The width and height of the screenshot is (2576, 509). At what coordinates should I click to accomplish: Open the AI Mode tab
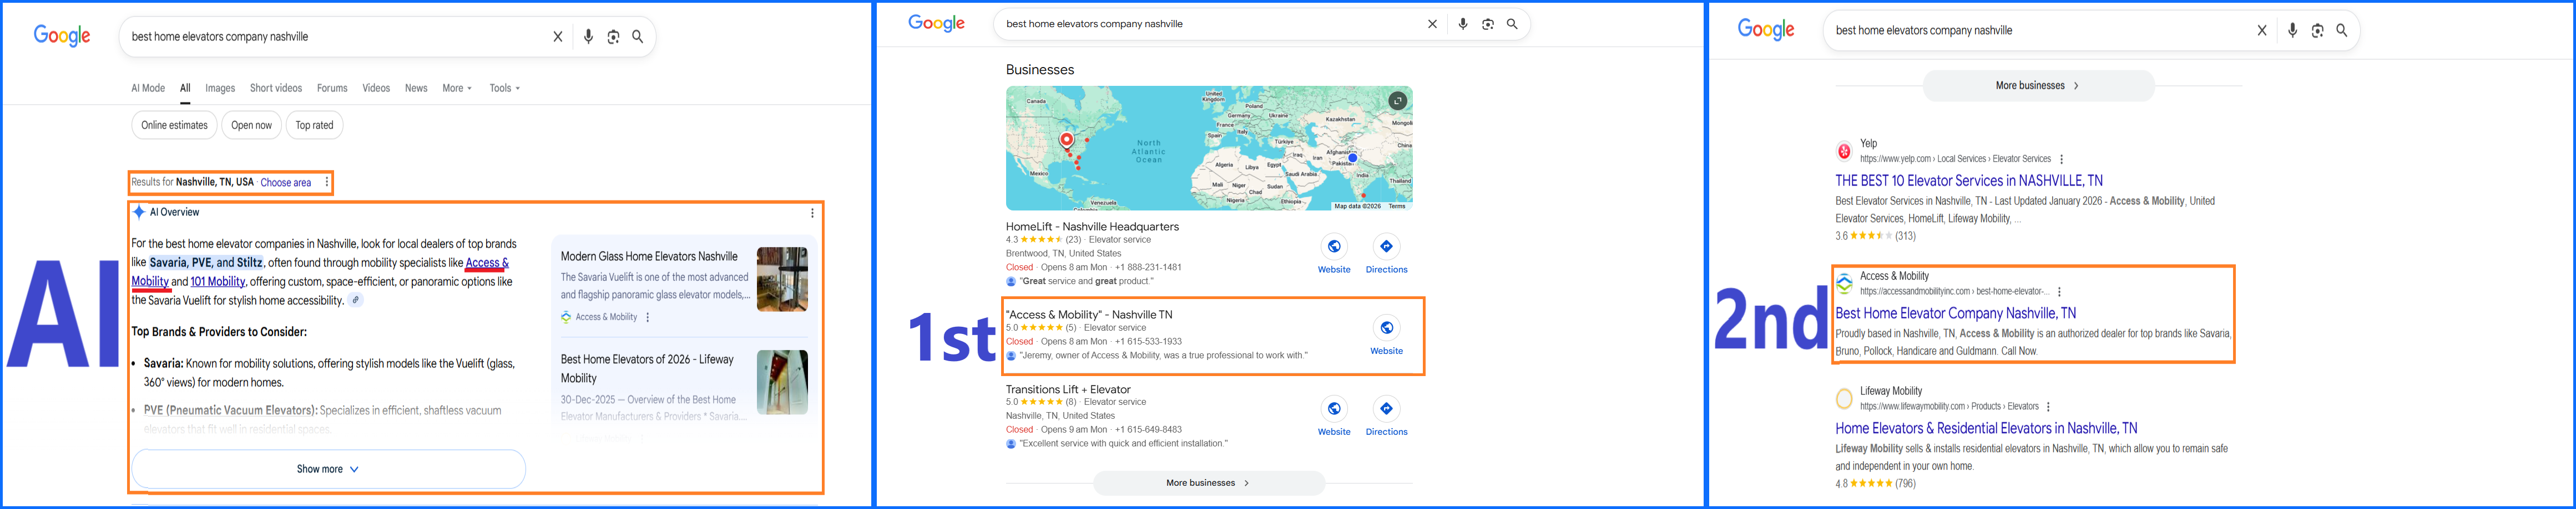coord(148,88)
